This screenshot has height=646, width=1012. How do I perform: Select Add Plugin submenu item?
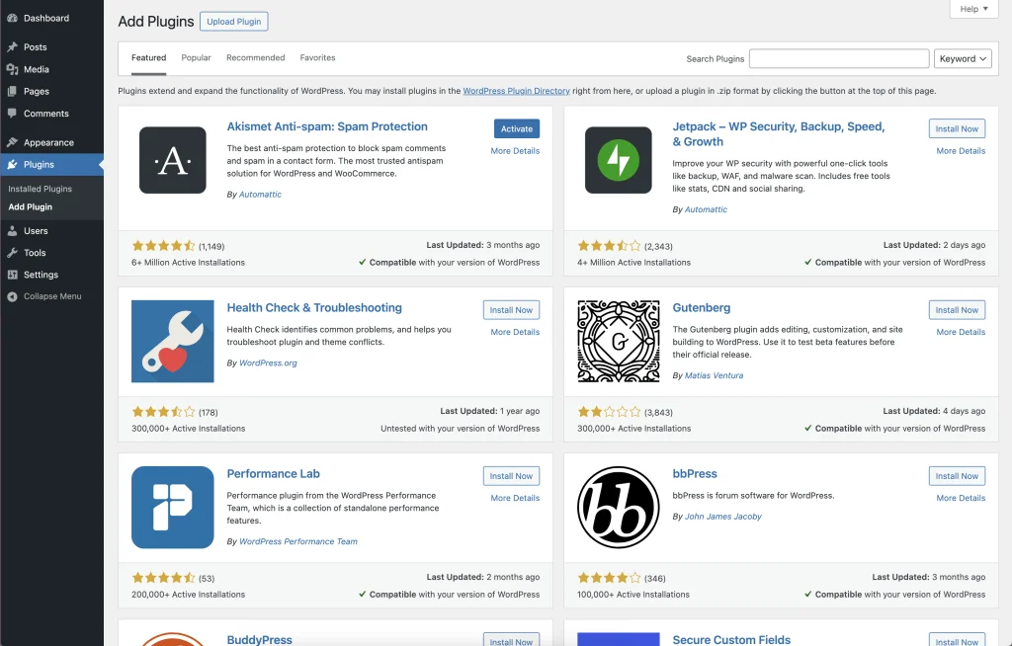click(31, 206)
